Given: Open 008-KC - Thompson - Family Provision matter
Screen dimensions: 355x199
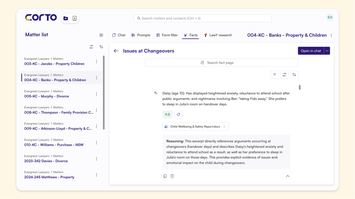Looking at the screenshot, I should [x=59, y=112].
